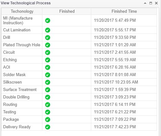
Task: Select the Double Drilling row label
Action: click(x=16, y=97)
